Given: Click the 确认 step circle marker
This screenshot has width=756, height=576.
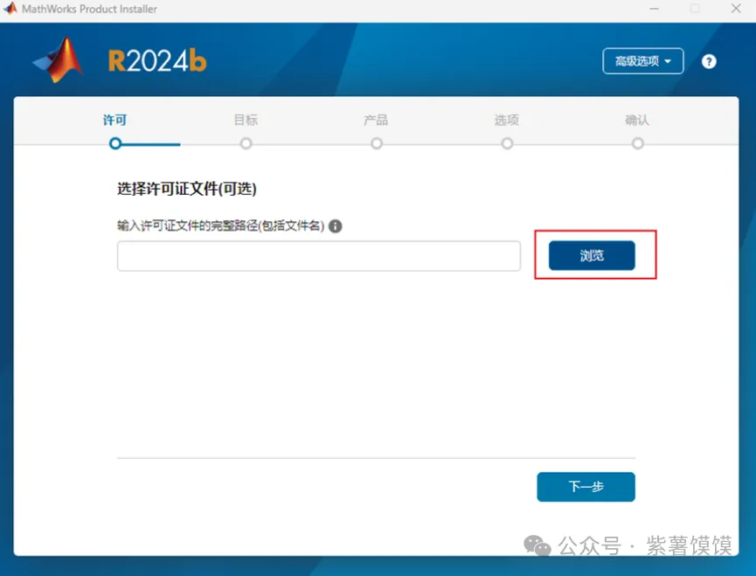Looking at the screenshot, I should point(638,143).
